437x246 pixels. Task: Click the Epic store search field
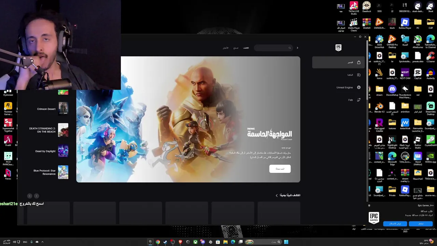tap(273, 48)
